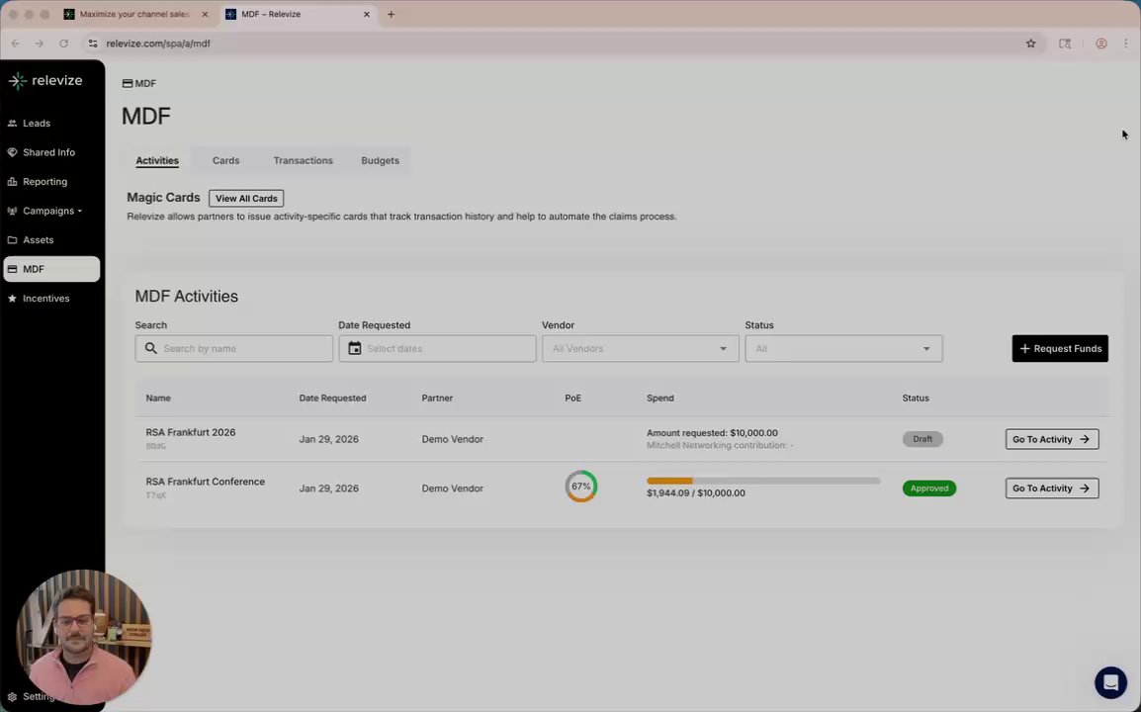This screenshot has height=712, width=1141.
Task: Click the Draft status badge
Action: click(x=922, y=439)
